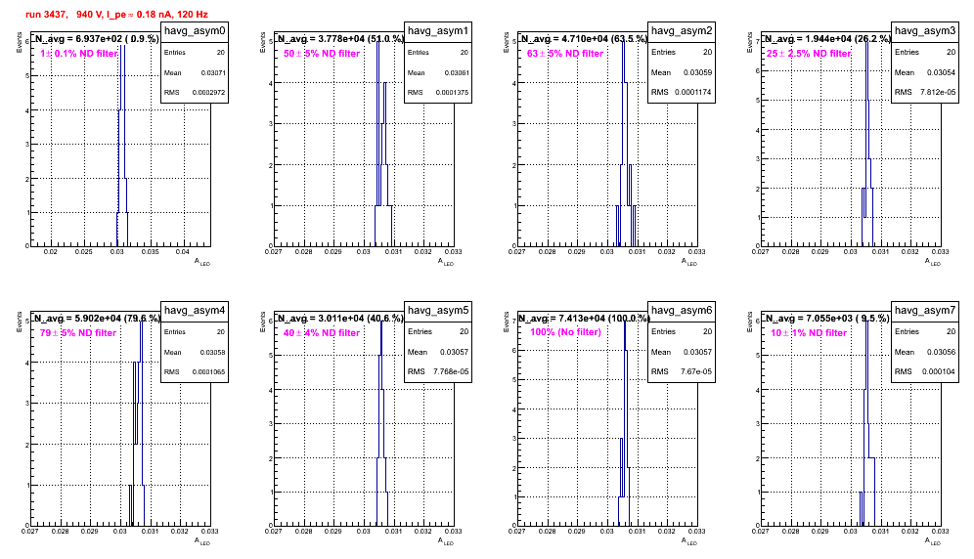Click N_avg = 1.944e+04 title
The image size is (974, 559).
(x=827, y=38)
